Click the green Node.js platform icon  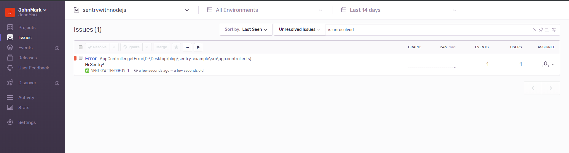[x=87, y=71]
